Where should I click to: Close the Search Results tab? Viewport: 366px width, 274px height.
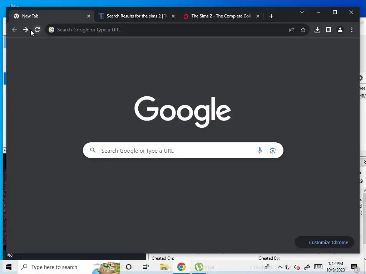click(173, 16)
